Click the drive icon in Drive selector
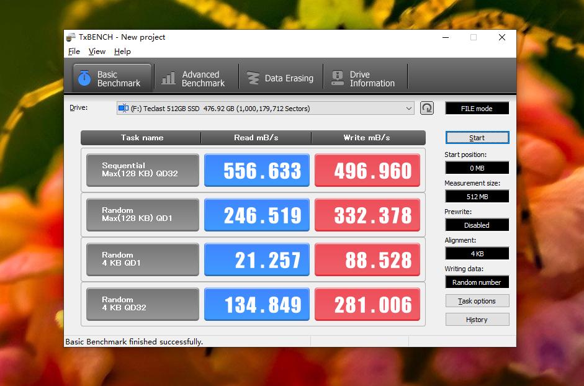584x386 pixels. [123, 109]
